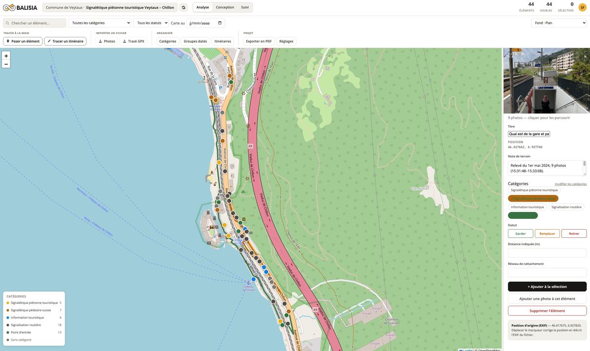The image size is (590, 351).
Task: Switch to the Analyse tab
Action: [203, 7]
